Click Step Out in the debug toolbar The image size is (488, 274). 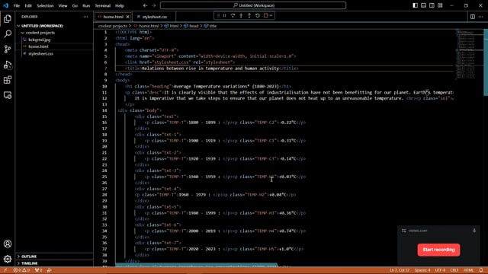point(249,15)
